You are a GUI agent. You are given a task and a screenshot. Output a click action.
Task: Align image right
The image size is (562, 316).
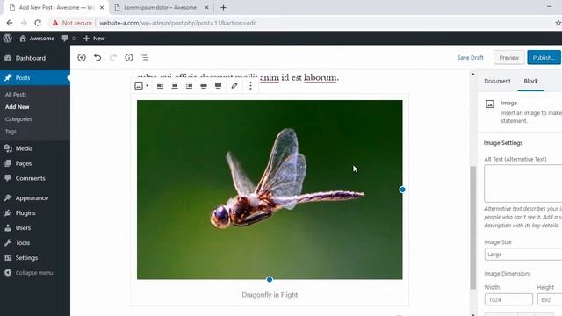[189, 86]
